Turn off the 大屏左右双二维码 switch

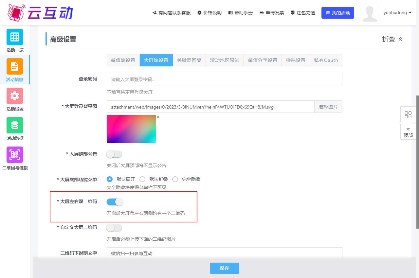pos(115,202)
